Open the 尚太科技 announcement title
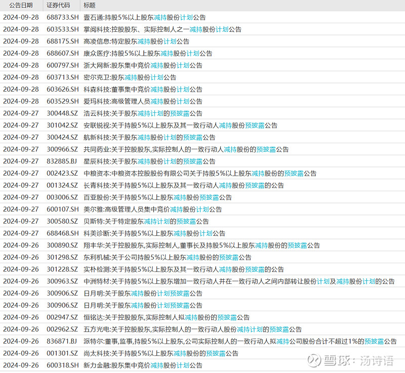405x373 pixels. [160, 353]
